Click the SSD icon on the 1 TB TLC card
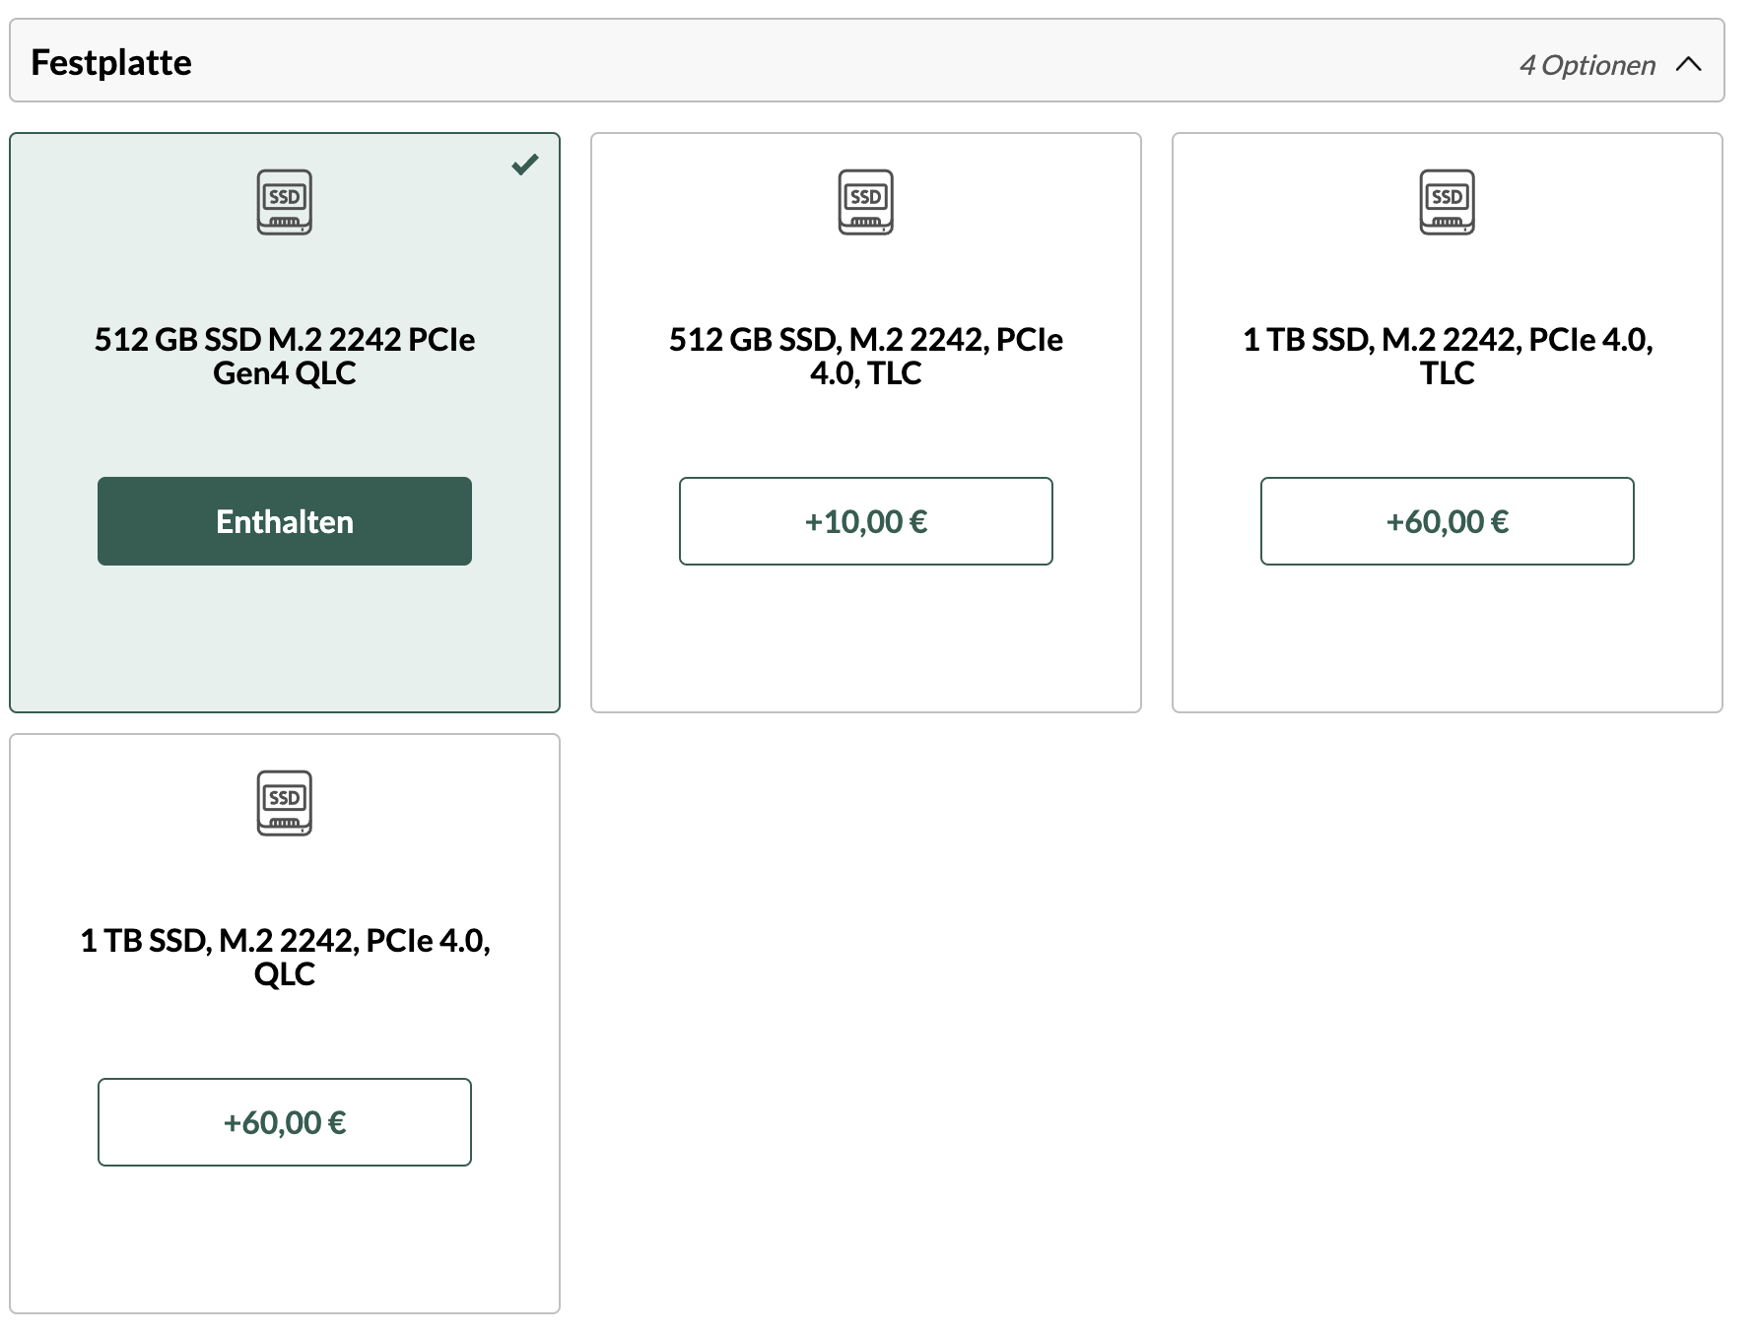Viewport: 1756px width, 1336px height. tap(1447, 202)
